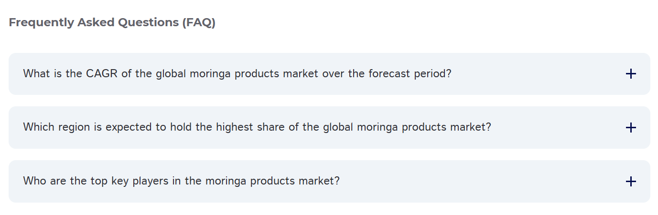Expand the highest share region question
This screenshot has width=658, height=215.
tap(257, 127)
